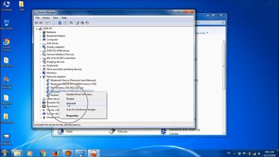Expand the Monitors category arrow
Image resolution: width=279 pixels, height=157 pixels.
(41, 73)
